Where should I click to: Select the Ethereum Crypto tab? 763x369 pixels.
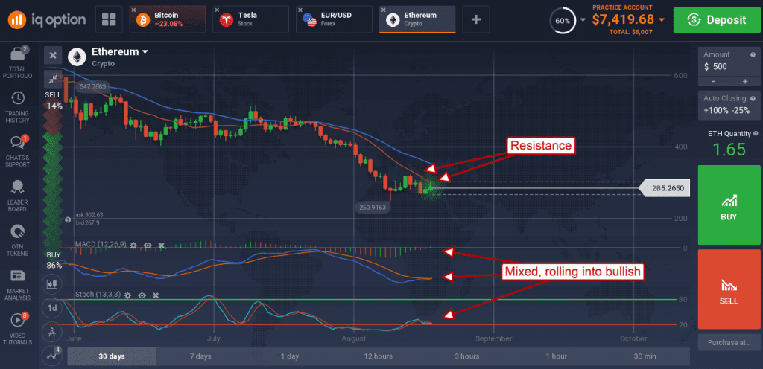pos(417,19)
